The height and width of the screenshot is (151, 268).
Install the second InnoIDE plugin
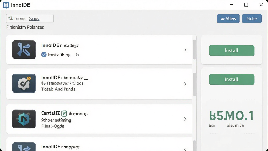point(232,79)
